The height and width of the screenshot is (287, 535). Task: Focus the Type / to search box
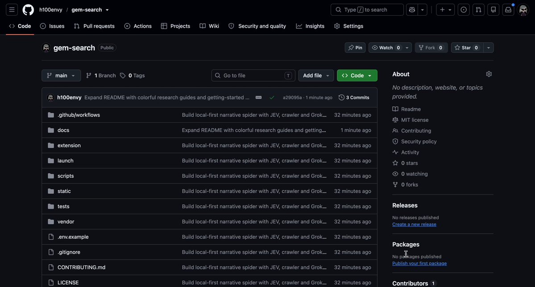point(367,10)
